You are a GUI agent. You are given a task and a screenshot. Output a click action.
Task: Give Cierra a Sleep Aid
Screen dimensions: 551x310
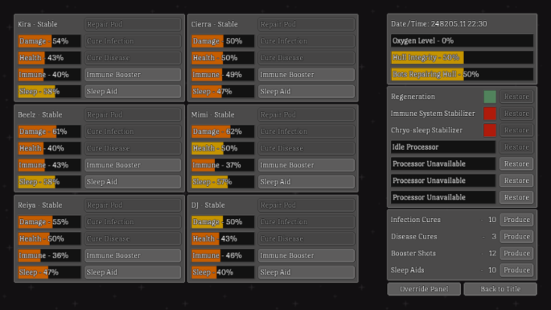point(306,92)
